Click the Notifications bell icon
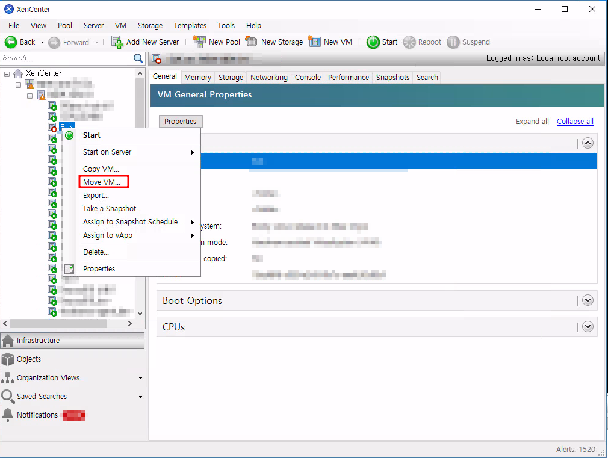608x458 pixels. pos(7,415)
